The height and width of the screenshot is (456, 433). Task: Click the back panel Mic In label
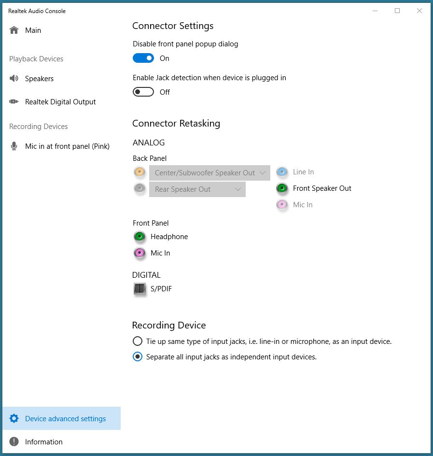pos(303,205)
